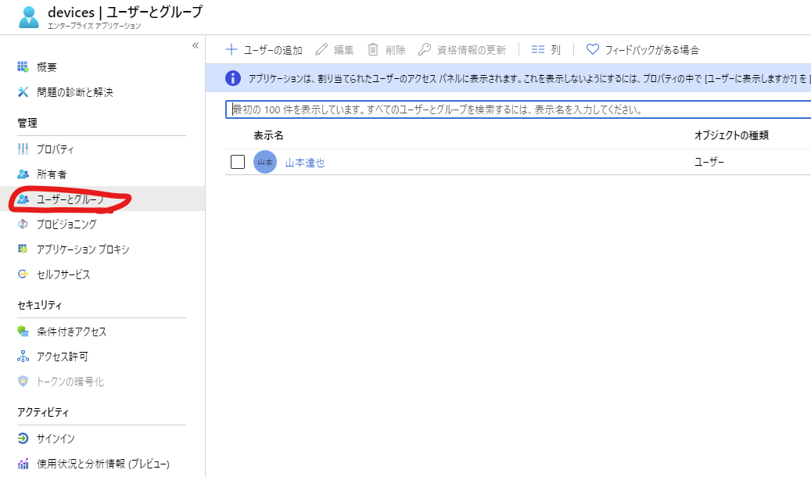The image size is (811, 477).
Task: Click the pencil 編集 icon
Action: click(x=321, y=50)
